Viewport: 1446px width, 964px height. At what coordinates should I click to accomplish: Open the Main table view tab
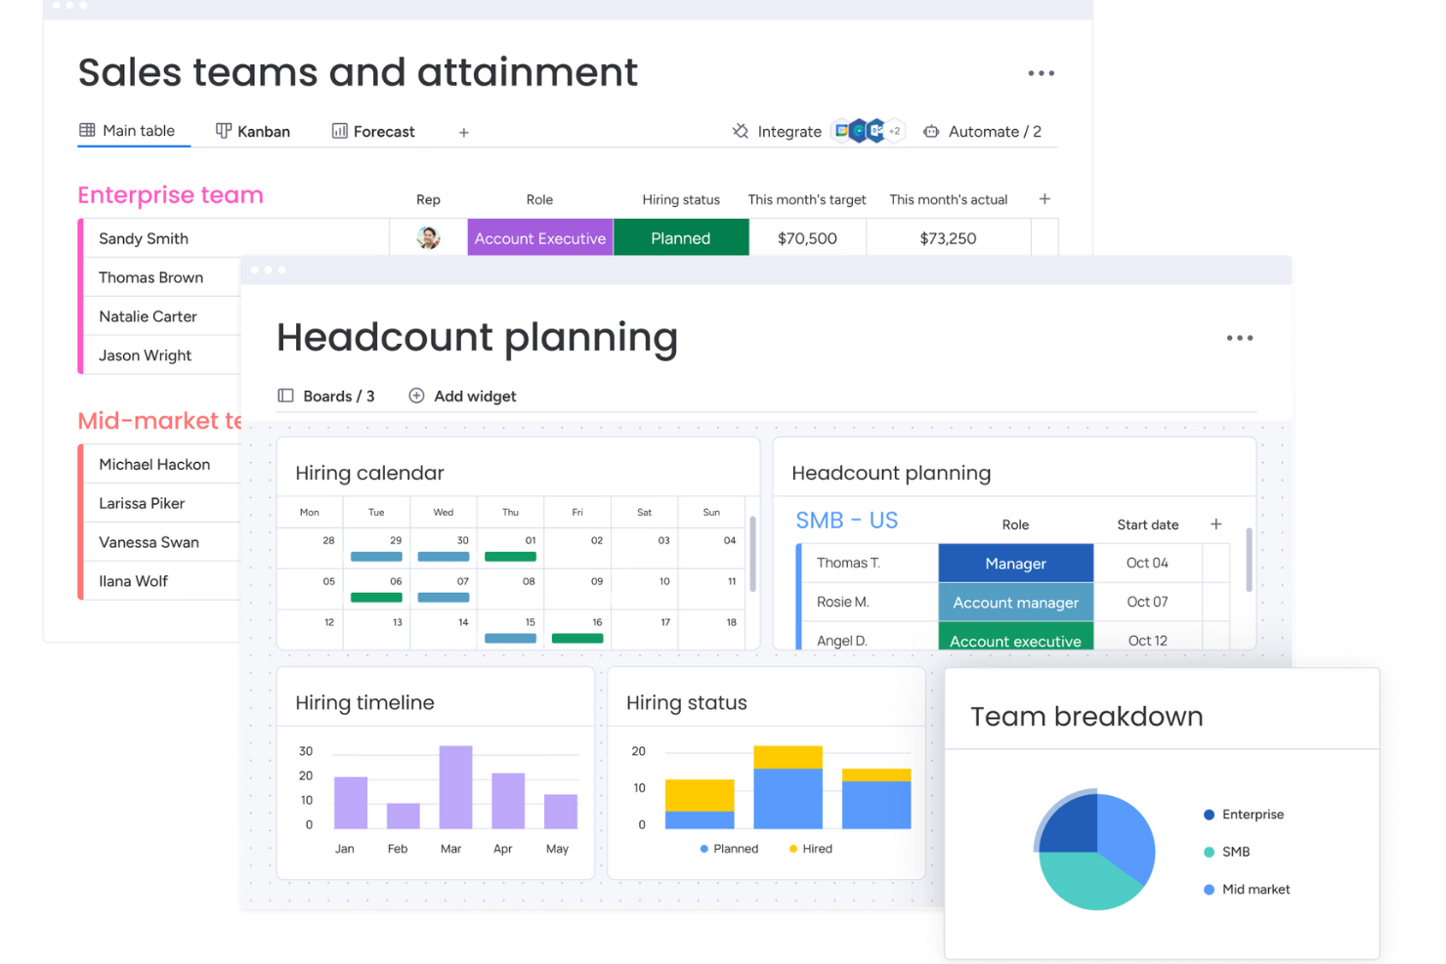127,131
